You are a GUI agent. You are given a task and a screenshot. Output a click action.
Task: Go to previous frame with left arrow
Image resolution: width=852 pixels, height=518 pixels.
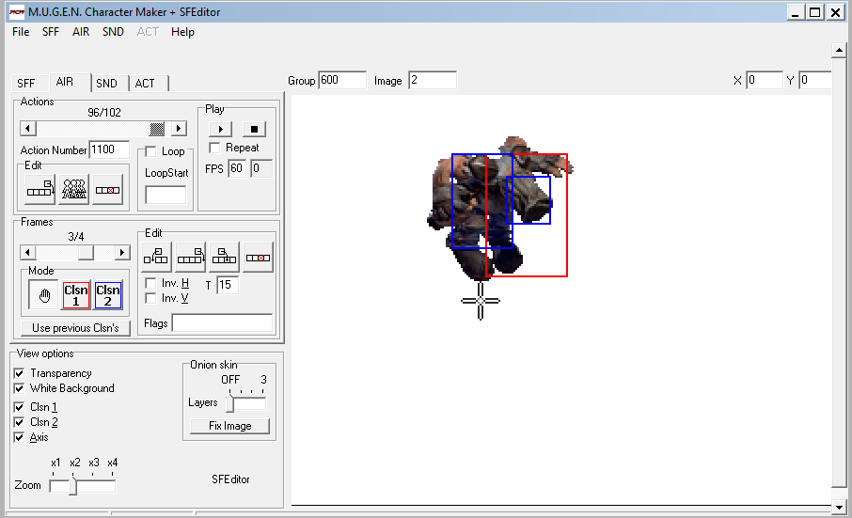pos(28,253)
